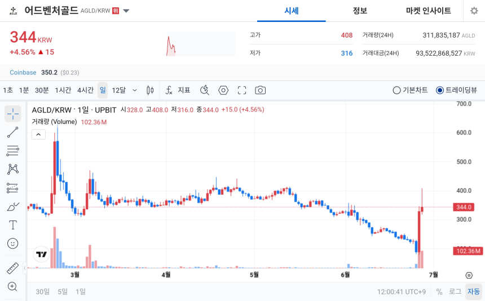Activate the zoom in tool

pos(12,286)
